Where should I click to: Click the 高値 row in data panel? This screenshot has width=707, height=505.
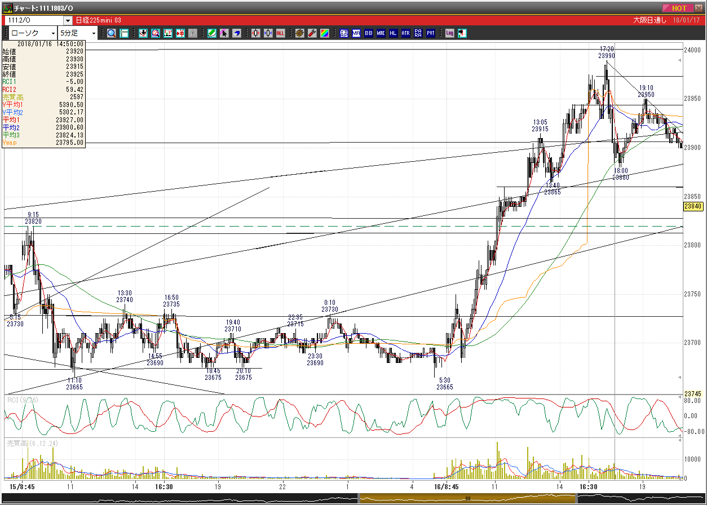tap(43, 59)
